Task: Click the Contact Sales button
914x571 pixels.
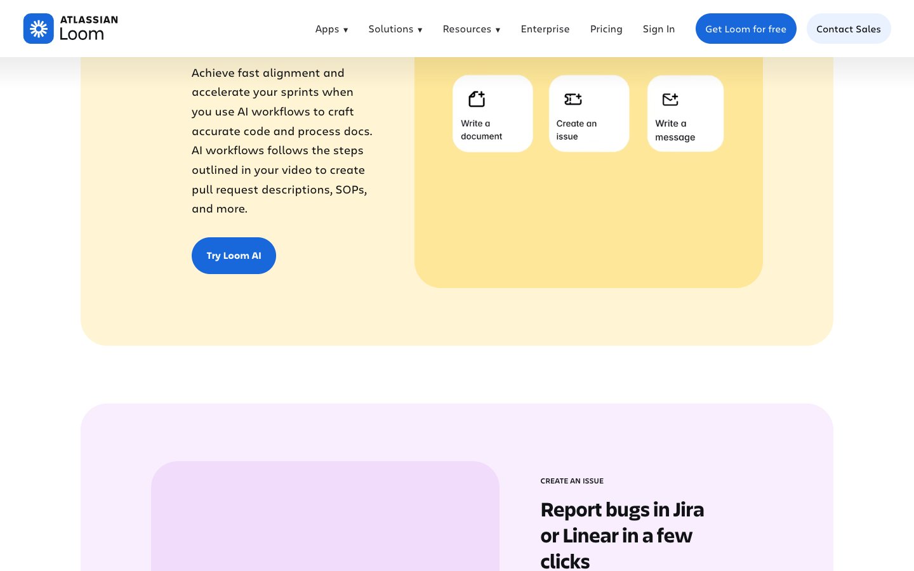Action: pos(848,29)
